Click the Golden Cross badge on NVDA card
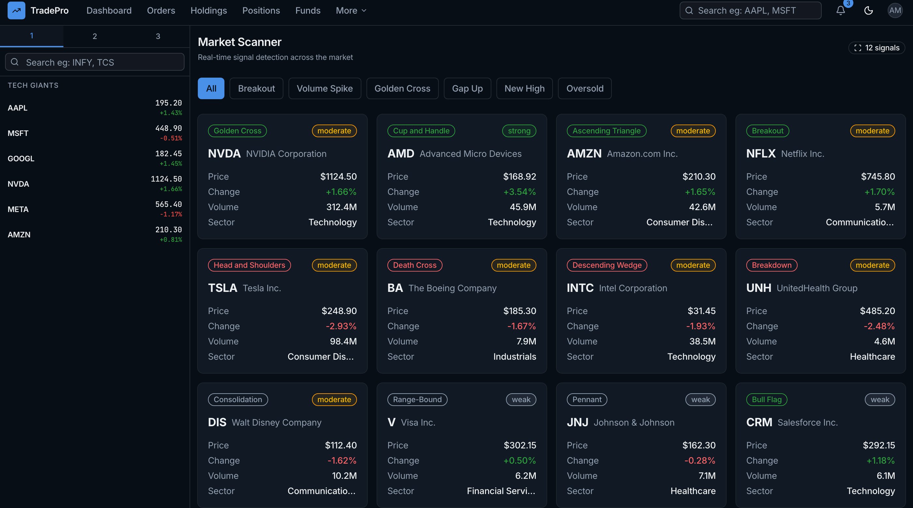This screenshot has height=508, width=913. [x=237, y=131]
